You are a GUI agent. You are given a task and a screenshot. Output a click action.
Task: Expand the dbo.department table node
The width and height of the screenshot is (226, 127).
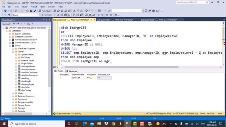[x=16, y=67]
